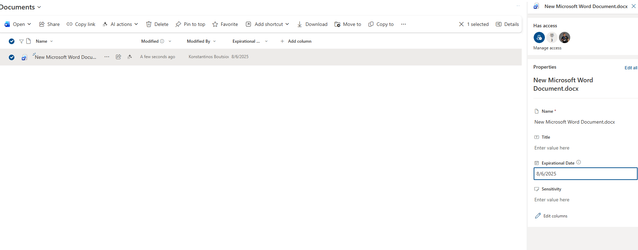
Task: Open the row ellipsis context menu
Action: [x=107, y=57]
